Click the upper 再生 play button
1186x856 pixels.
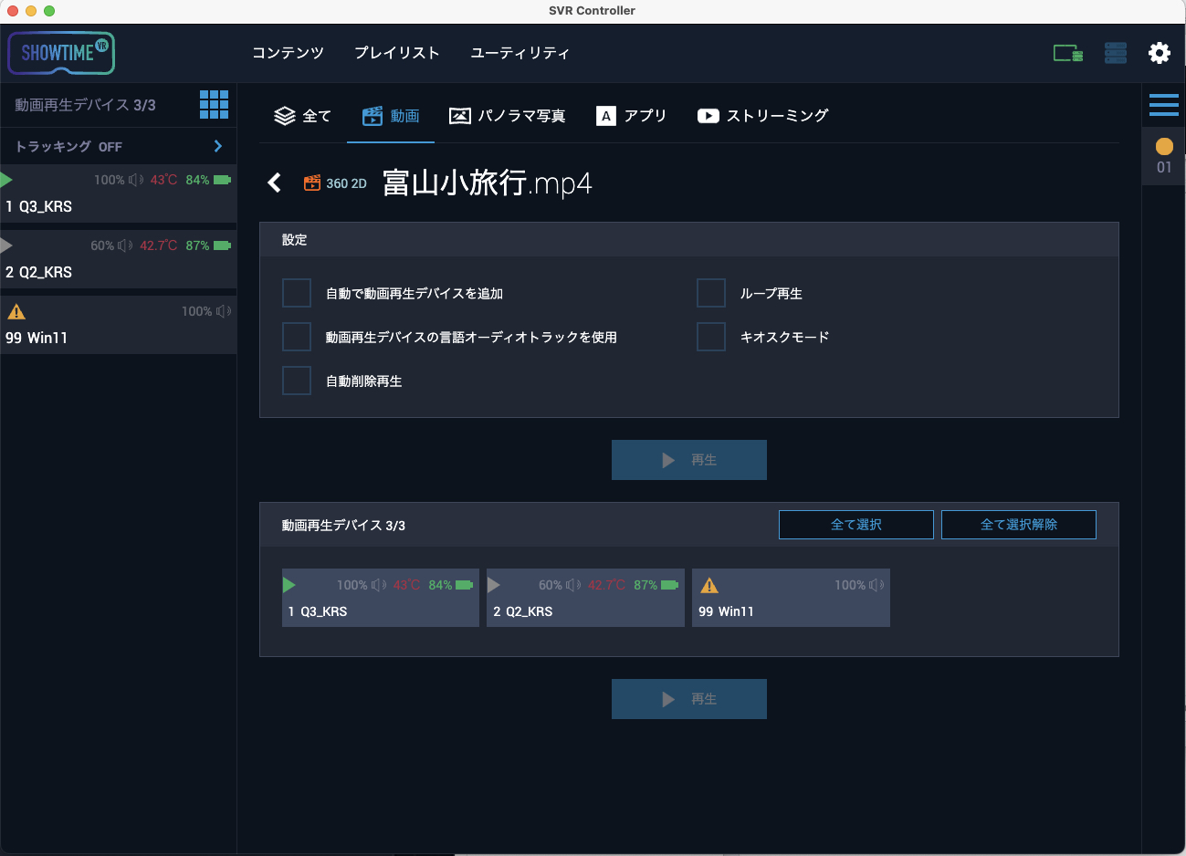[x=689, y=460]
